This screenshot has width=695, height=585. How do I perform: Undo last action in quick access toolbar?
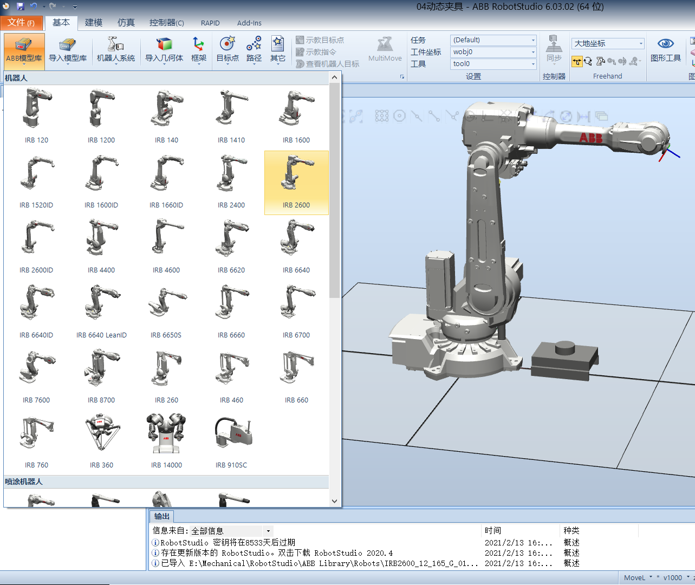[x=34, y=6]
